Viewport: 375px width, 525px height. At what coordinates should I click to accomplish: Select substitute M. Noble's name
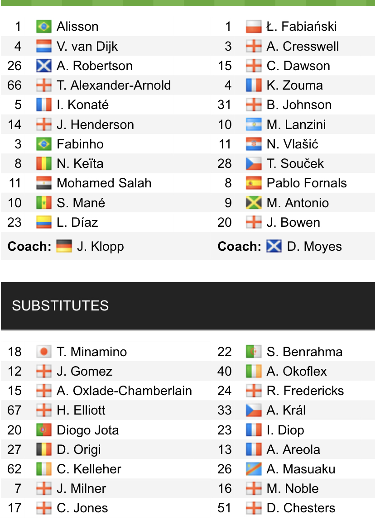(x=293, y=488)
